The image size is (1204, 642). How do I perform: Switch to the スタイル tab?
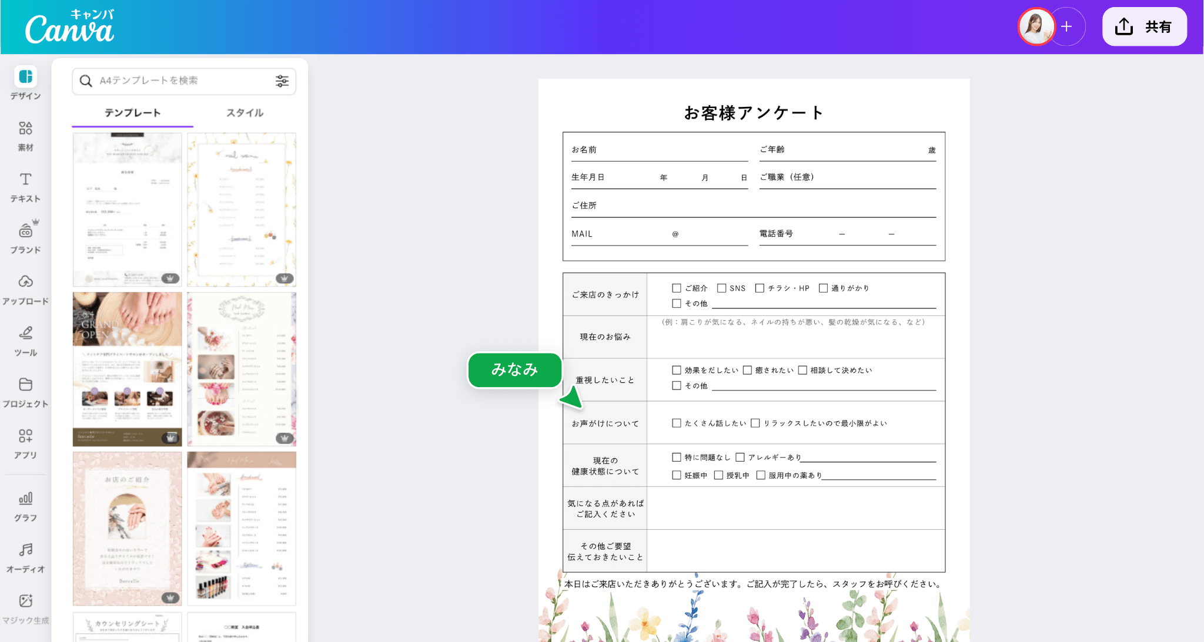pos(244,112)
